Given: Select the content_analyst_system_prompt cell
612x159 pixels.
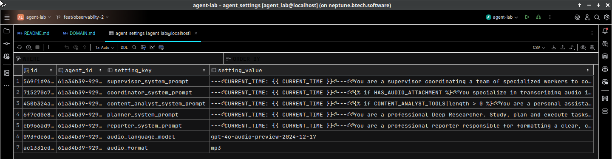Looking at the screenshot, I should point(158,103).
